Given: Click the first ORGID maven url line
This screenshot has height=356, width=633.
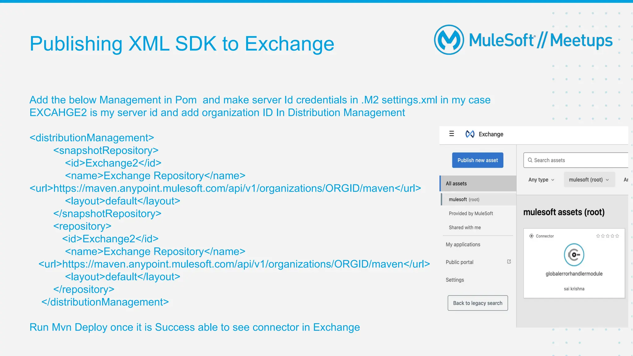Looking at the screenshot, I should [x=225, y=188].
